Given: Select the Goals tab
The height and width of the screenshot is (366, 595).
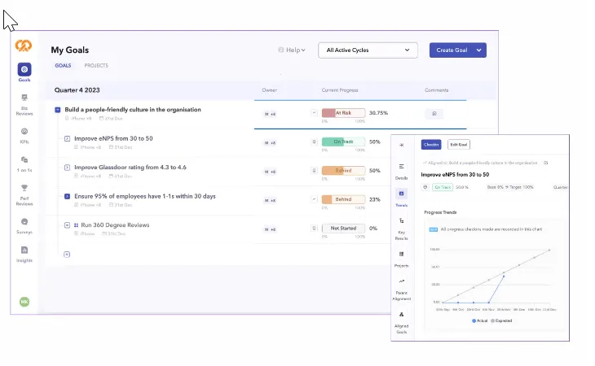Looking at the screenshot, I should coord(63,66).
